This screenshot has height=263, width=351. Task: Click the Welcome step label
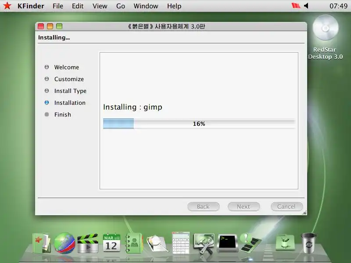click(67, 67)
